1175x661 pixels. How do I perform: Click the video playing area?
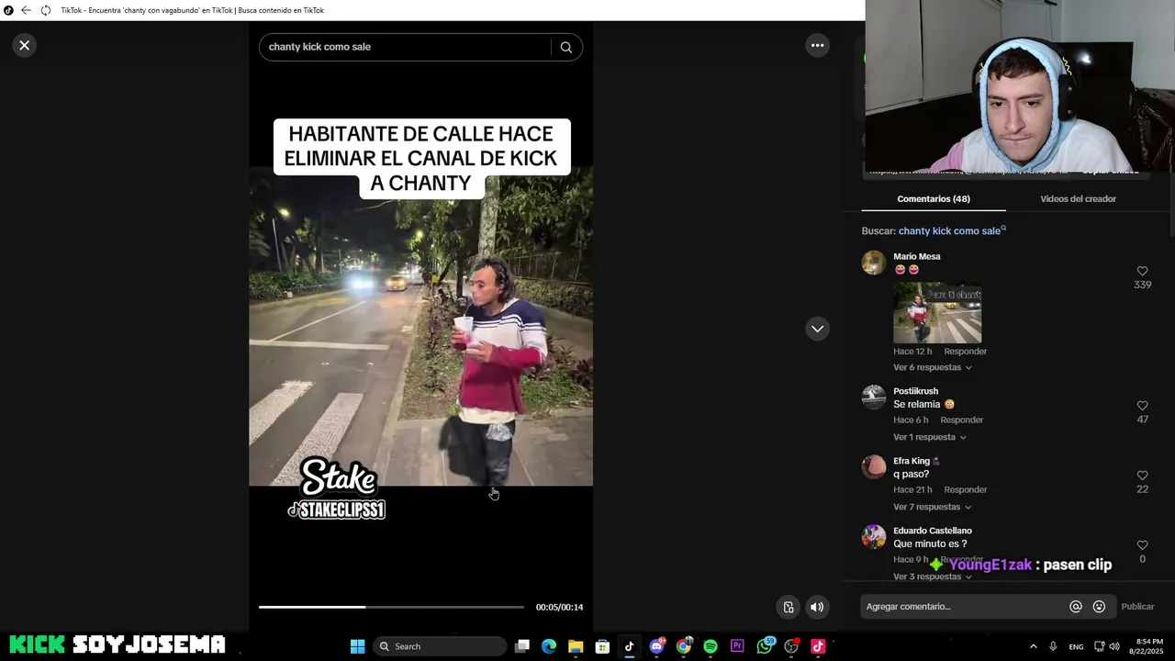420,326
